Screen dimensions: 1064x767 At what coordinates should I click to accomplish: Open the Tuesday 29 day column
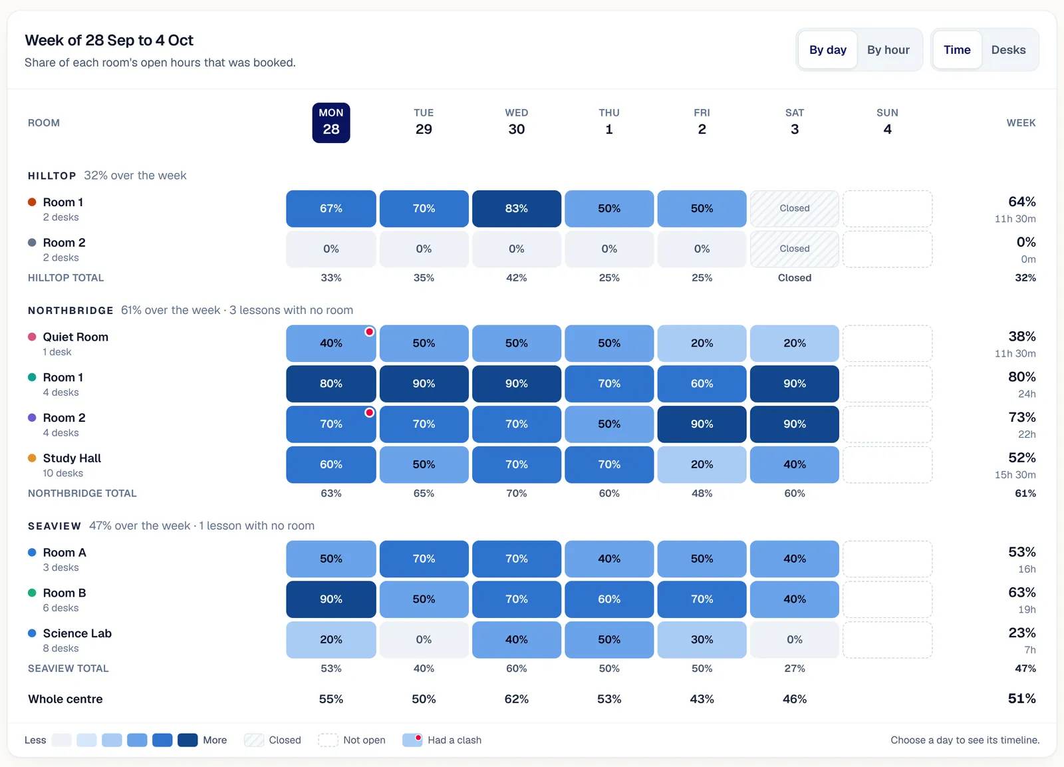point(424,122)
